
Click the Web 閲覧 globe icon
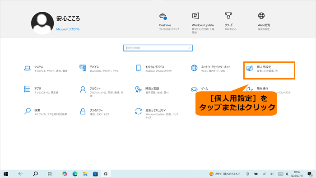(x=261, y=15)
